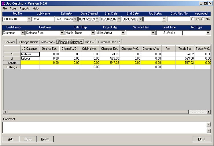This screenshot has width=214, height=146.
Task: Expand the Sales Rep dropdown
Action: (92, 33)
